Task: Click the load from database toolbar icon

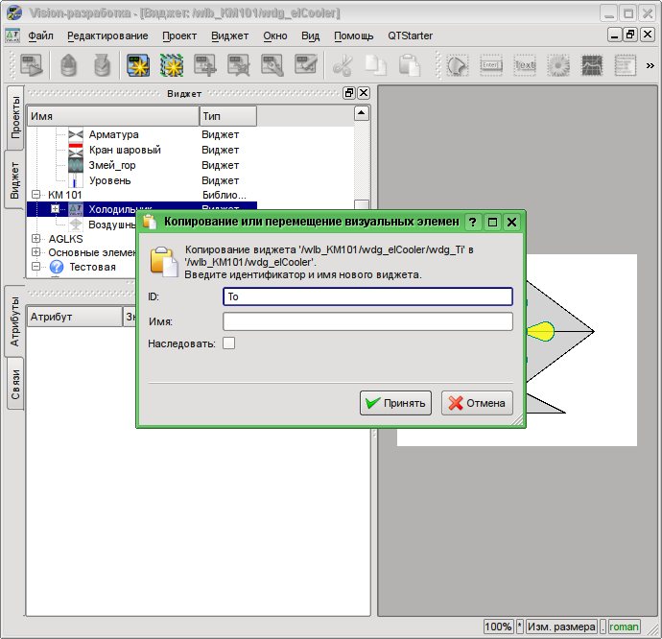Action: click(67, 65)
